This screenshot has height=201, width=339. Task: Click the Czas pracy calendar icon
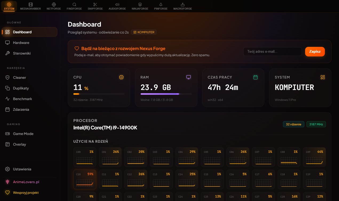tap(256, 77)
